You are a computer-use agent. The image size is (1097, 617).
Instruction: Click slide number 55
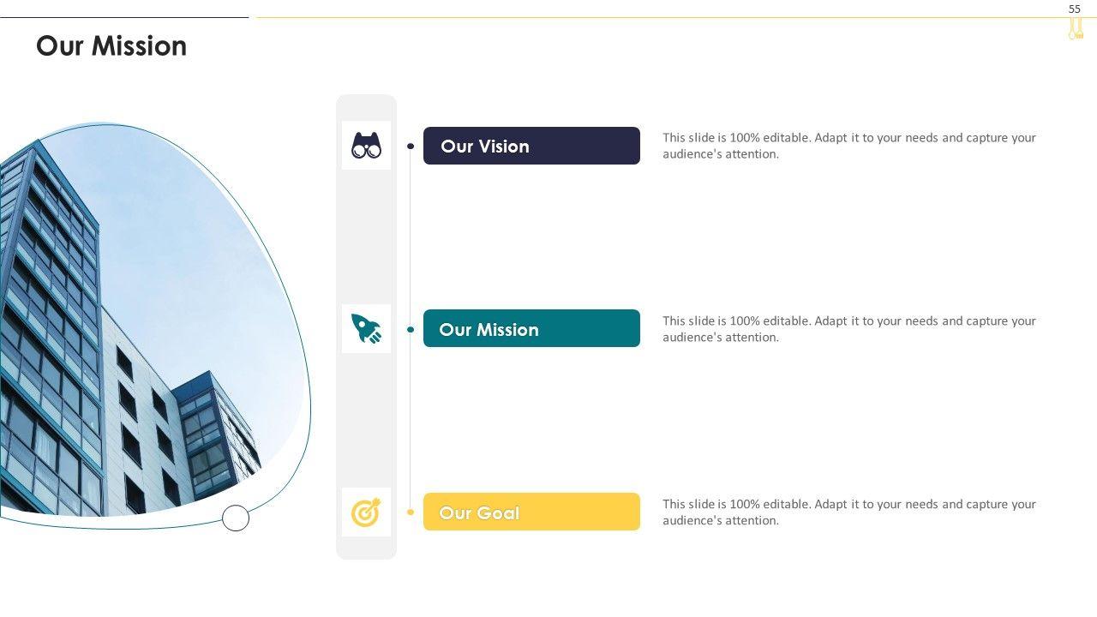point(1074,9)
